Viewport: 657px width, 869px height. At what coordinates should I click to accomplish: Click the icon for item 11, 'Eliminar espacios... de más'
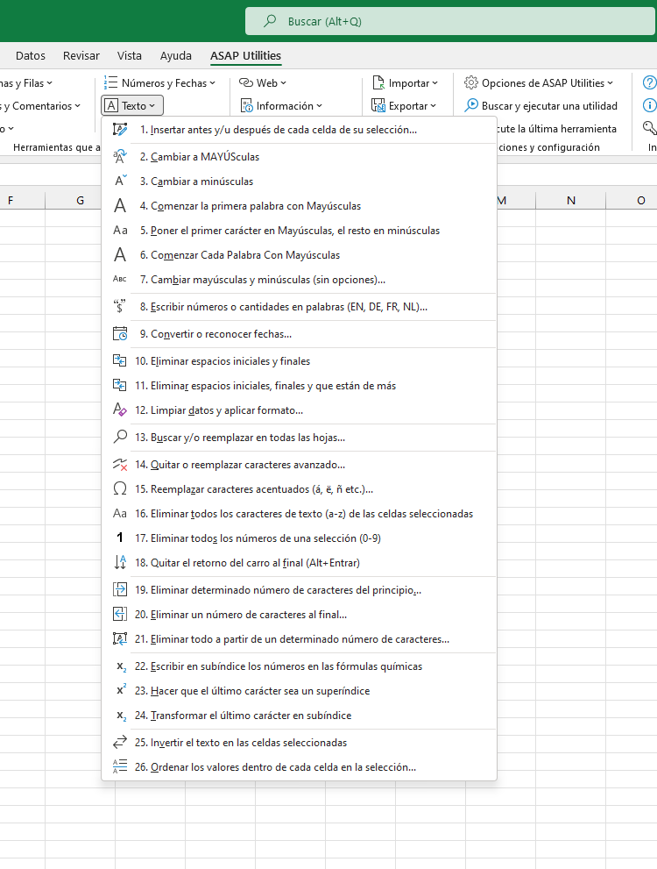coord(119,385)
